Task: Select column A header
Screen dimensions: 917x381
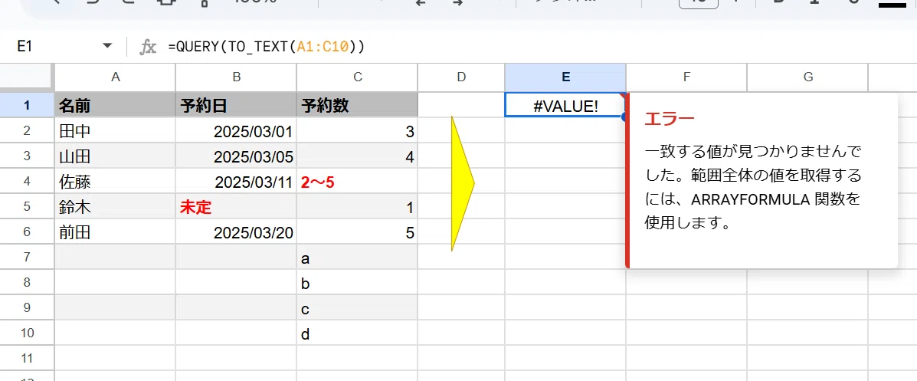Action: tap(115, 77)
